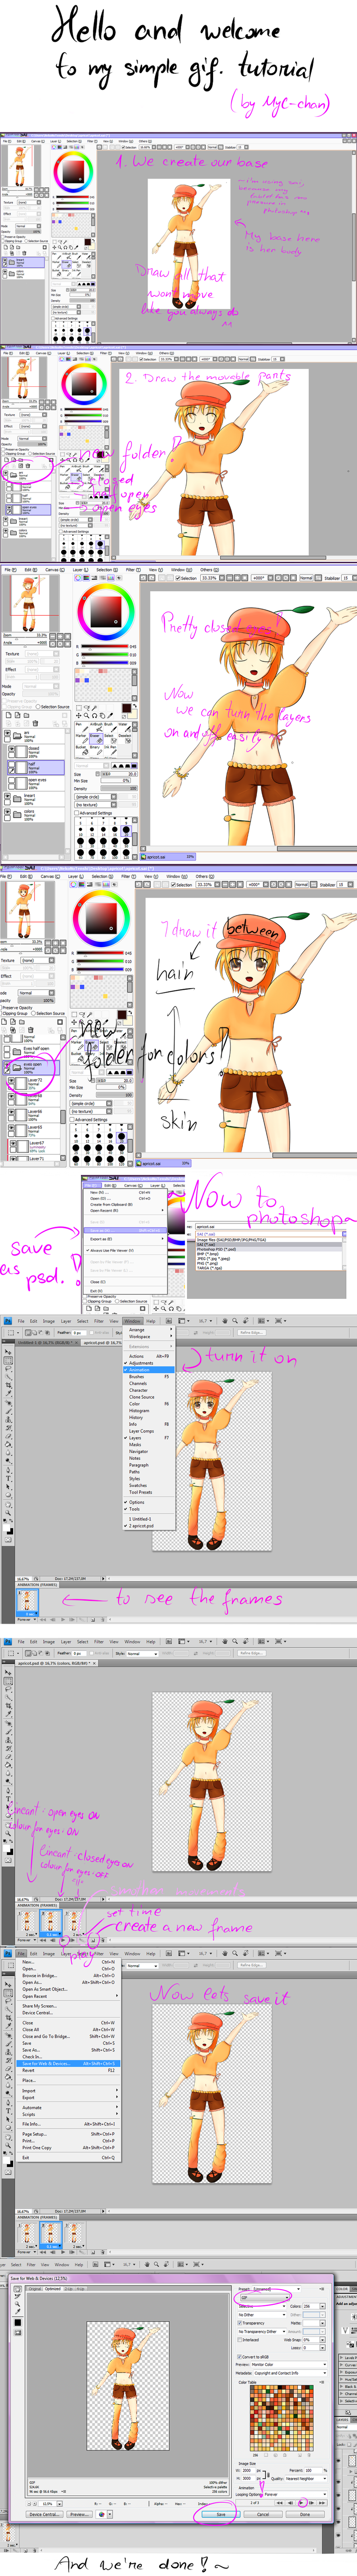This screenshot has width=357, height=2576.
Task: Open the Quality 'Nearest Neighbor' dropdown
Action: click(x=306, y=2479)
